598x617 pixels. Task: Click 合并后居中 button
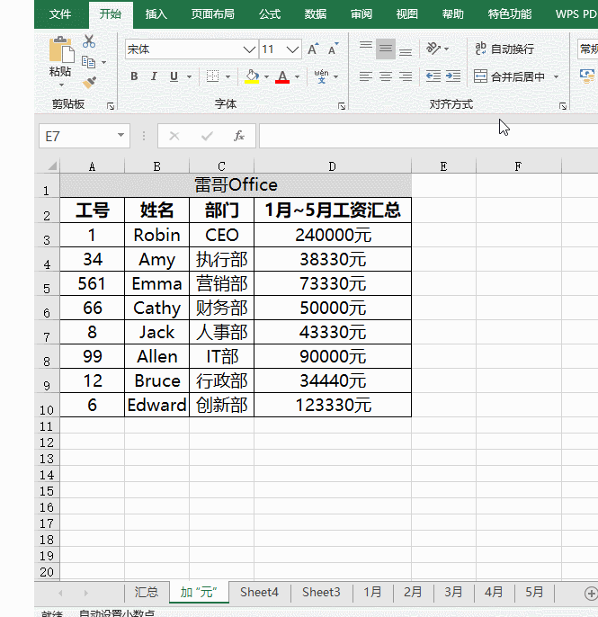click(x=510, y=76)
